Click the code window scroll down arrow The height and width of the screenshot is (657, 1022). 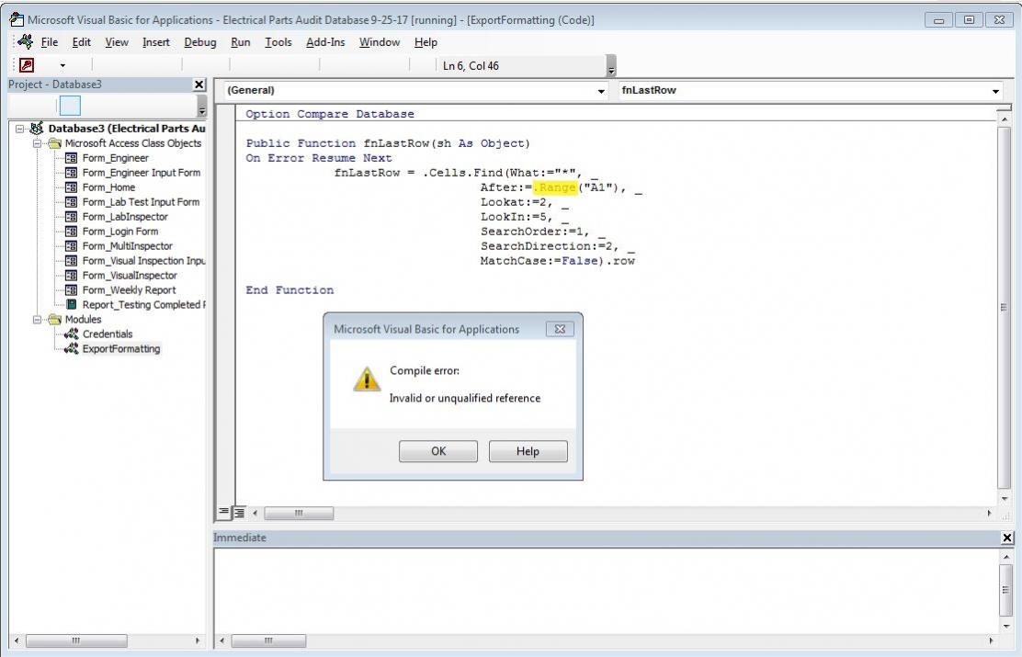pos(1004,499)
